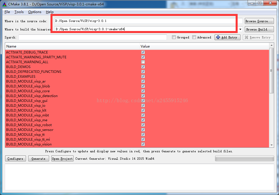Click the Generate button
279x195 pixels.
pyautogui.click(x=39, y=158)
